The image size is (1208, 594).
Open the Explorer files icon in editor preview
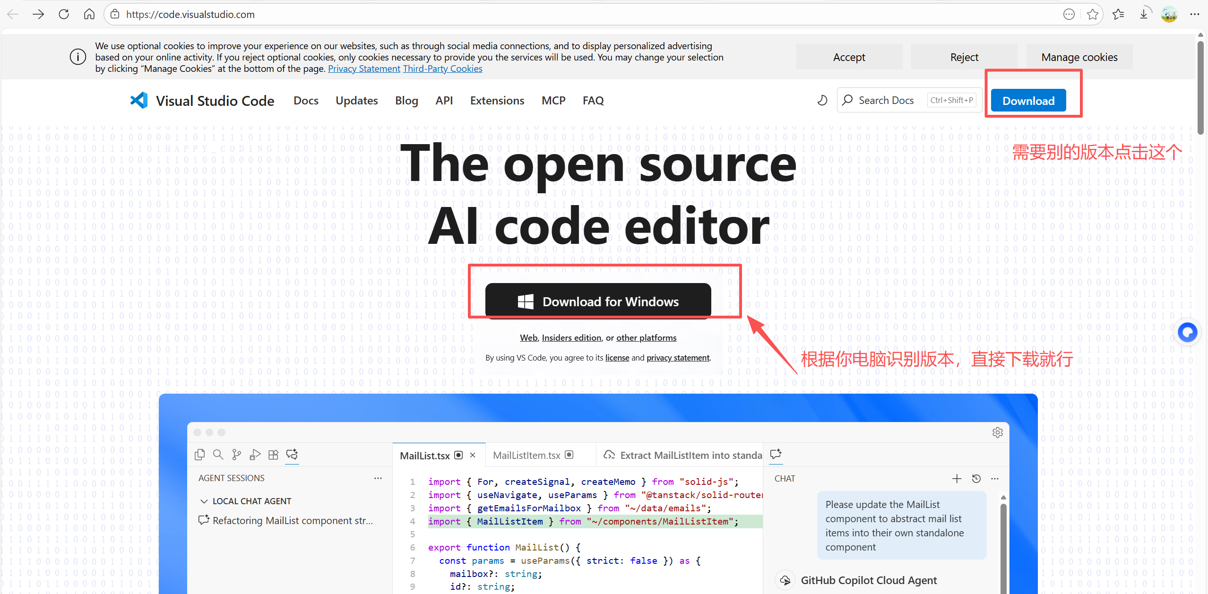point(199,455)
